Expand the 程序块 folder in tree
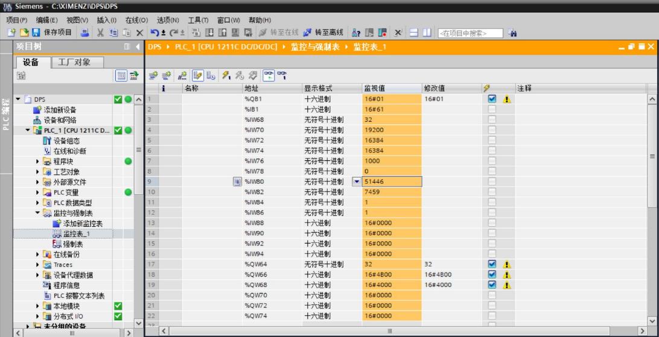Viewport: 659px width, 337px height. [x=37, y=161]
